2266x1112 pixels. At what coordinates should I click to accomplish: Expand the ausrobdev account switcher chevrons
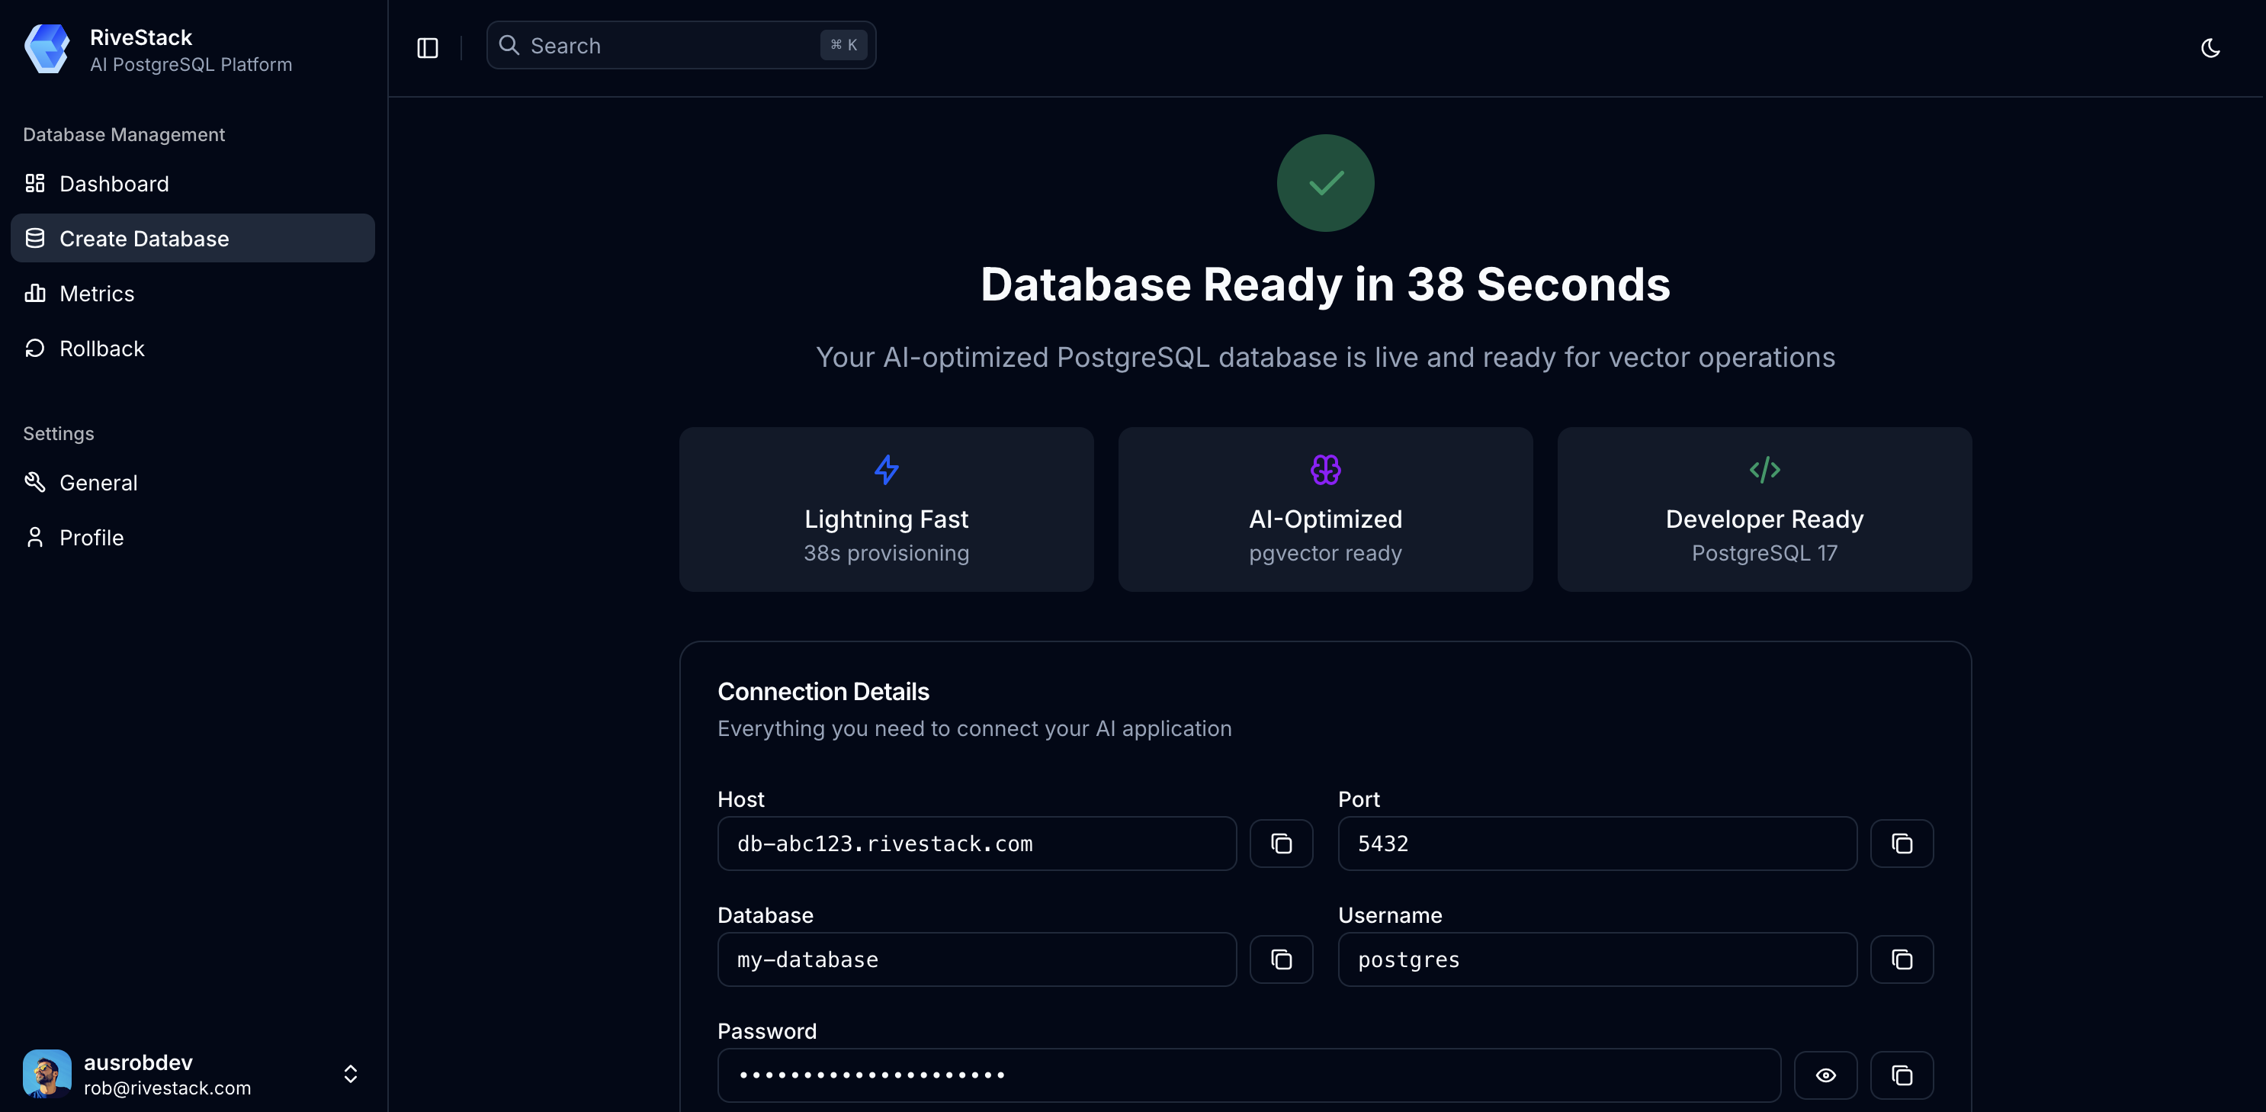(350, 1073)
